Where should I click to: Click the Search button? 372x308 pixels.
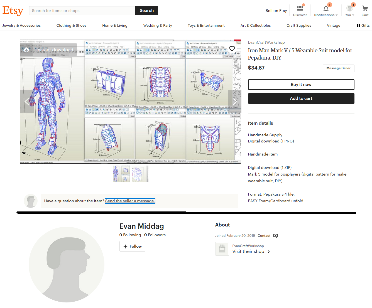(x=147, y=11)
